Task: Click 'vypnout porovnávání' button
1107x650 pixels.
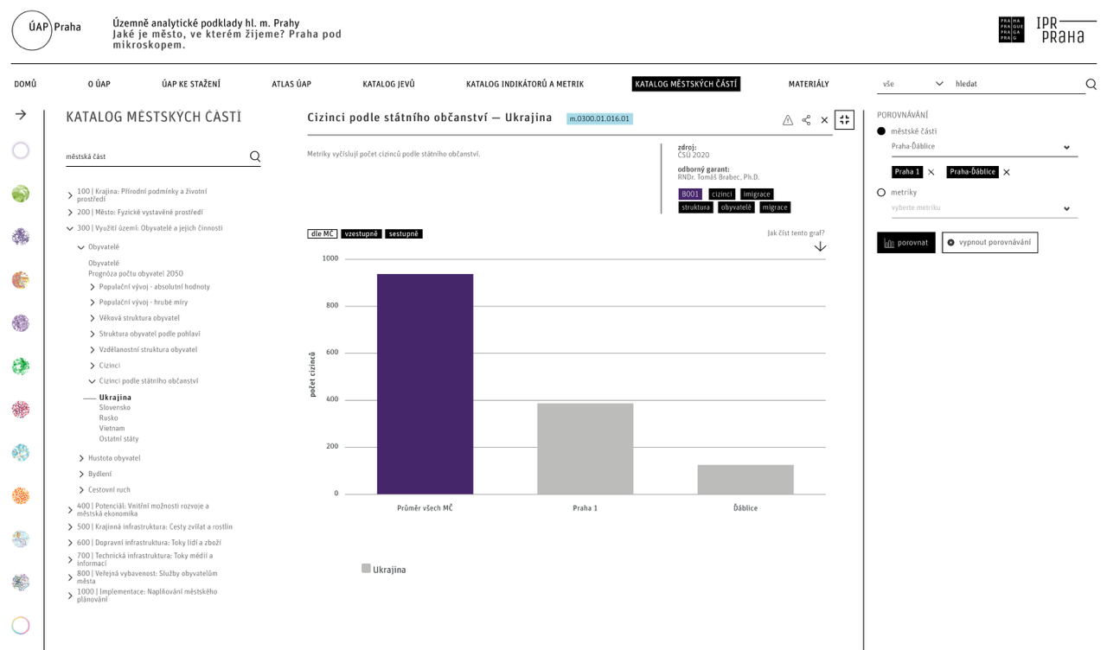Action: point(989,243)
